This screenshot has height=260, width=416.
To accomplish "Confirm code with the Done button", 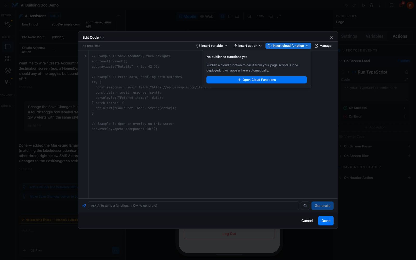I will click(326, 221).
